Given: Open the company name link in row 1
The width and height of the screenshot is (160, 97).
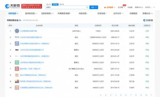Looking at the screenshot, I should coord(28,31).
